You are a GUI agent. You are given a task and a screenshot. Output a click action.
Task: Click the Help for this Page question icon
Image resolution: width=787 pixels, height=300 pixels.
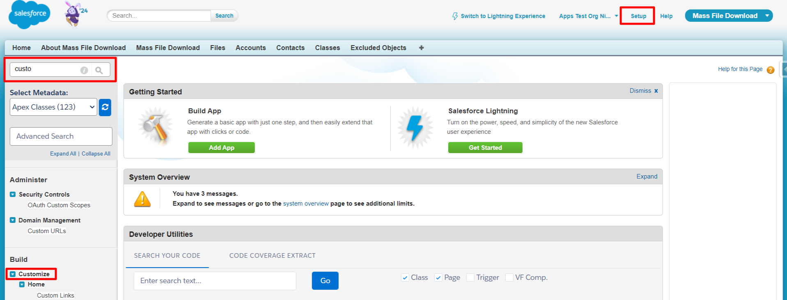click(x=770, y=70)
